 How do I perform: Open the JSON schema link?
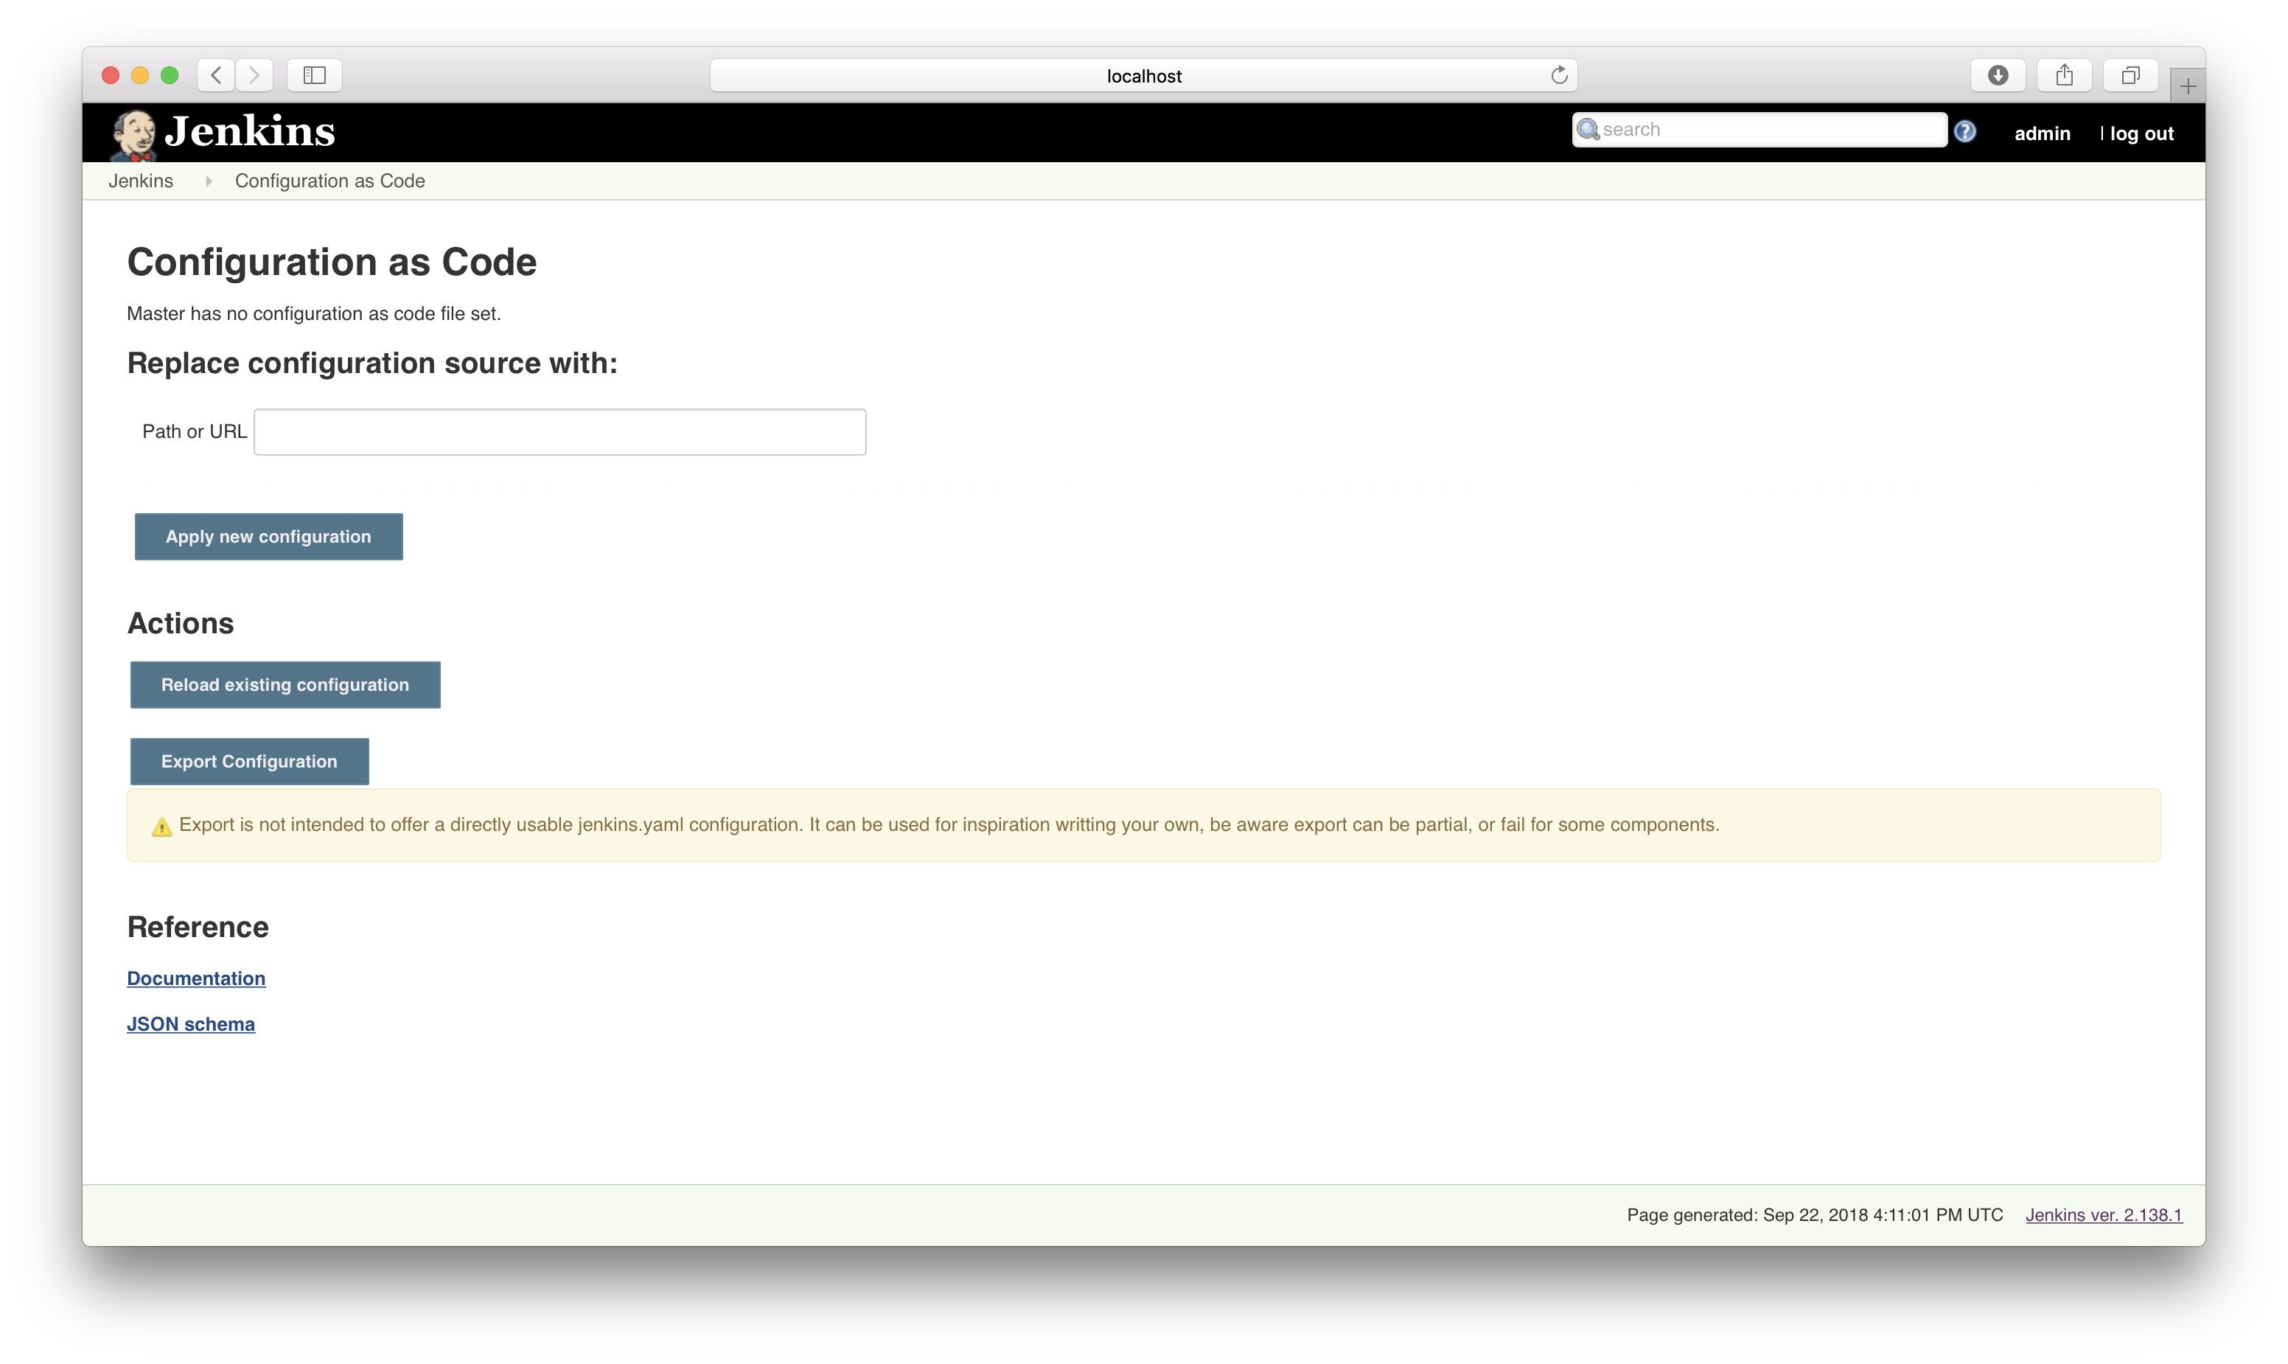[190, 1023]
